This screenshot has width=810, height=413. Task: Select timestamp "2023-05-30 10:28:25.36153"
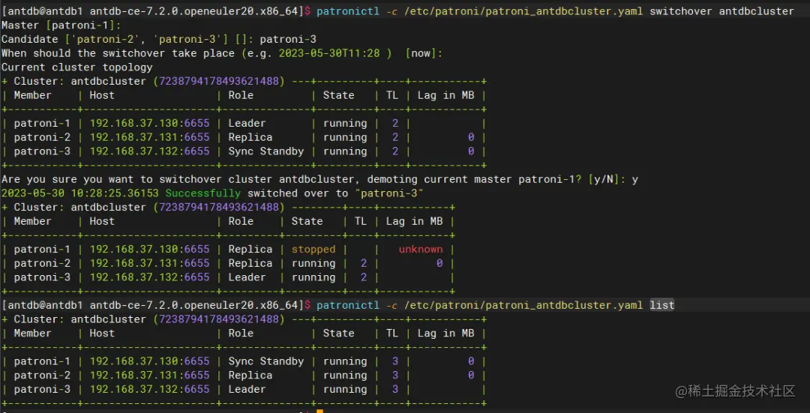click(x=80, y=193)
